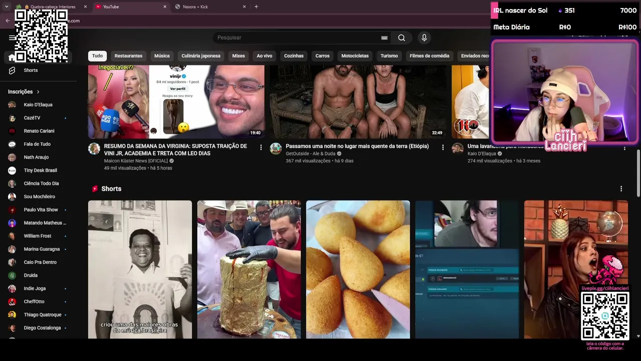Viewport: 641px width, 361px height.
Task: Click the CazéTV avatar in subscriptions
Action: coord(12,118)
